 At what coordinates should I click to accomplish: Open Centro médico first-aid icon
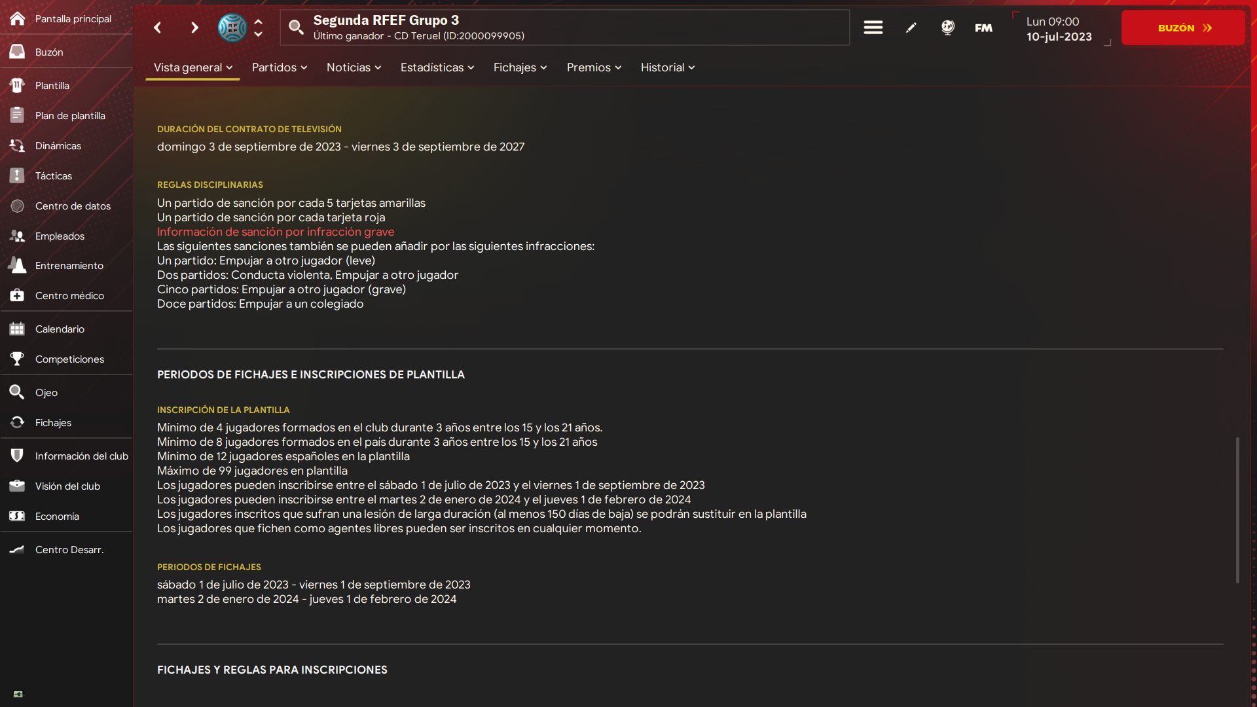[18, 295]
